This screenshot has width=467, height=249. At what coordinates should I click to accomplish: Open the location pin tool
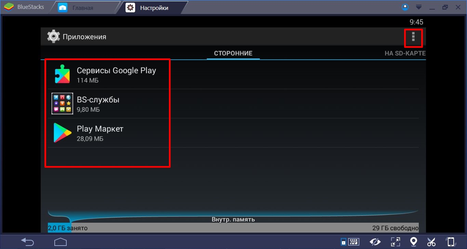coord(414,242)
